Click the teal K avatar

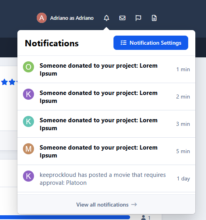pos(28,121)
